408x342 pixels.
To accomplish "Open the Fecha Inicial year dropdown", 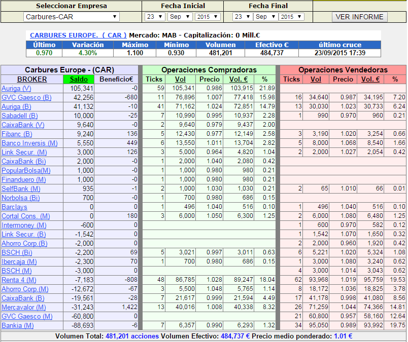I will pos(208,17).
